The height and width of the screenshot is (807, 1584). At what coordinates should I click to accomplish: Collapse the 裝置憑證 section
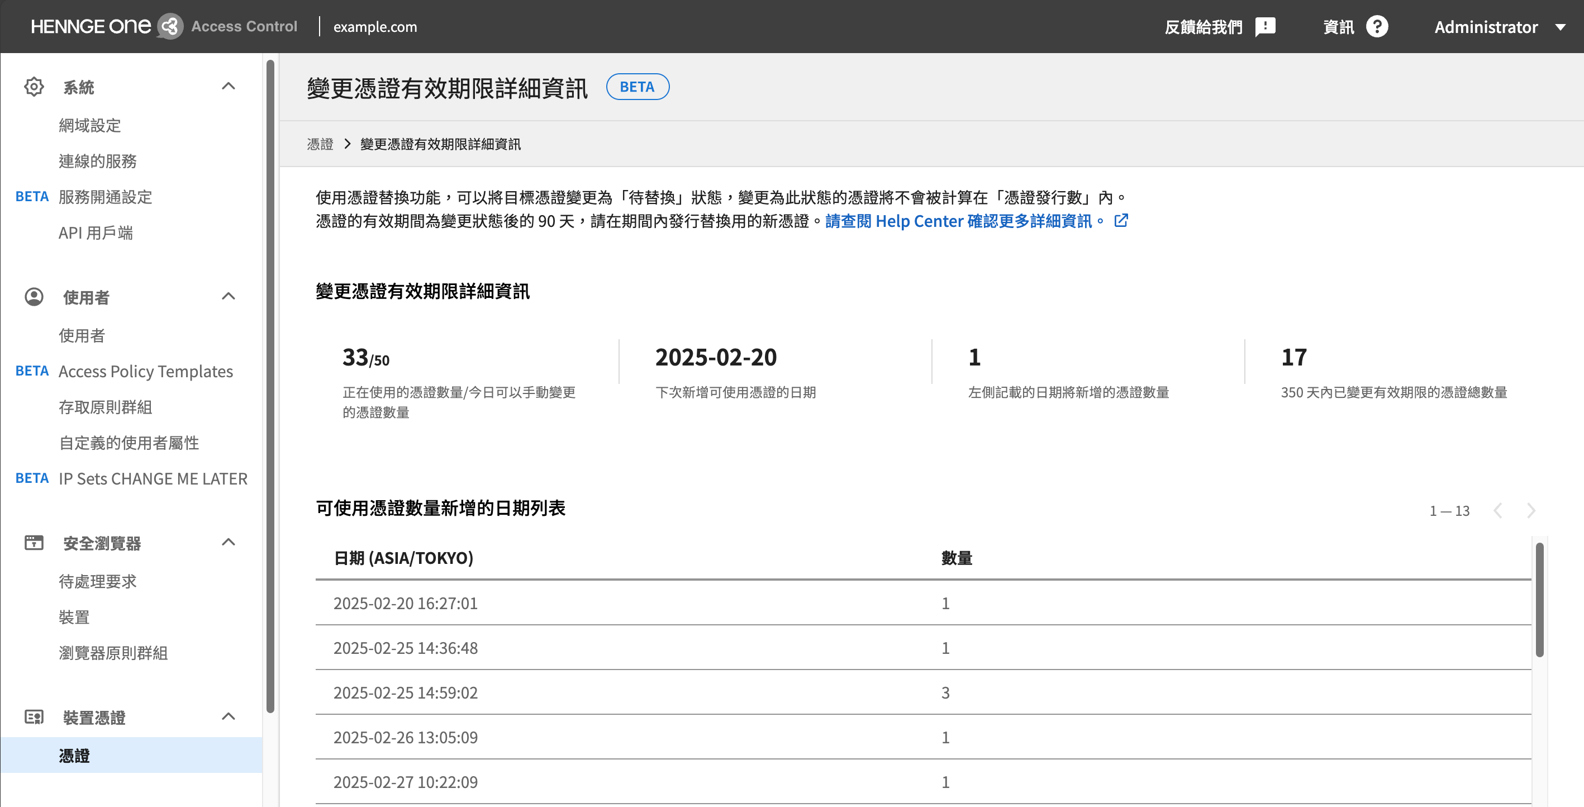click(228, 716)
